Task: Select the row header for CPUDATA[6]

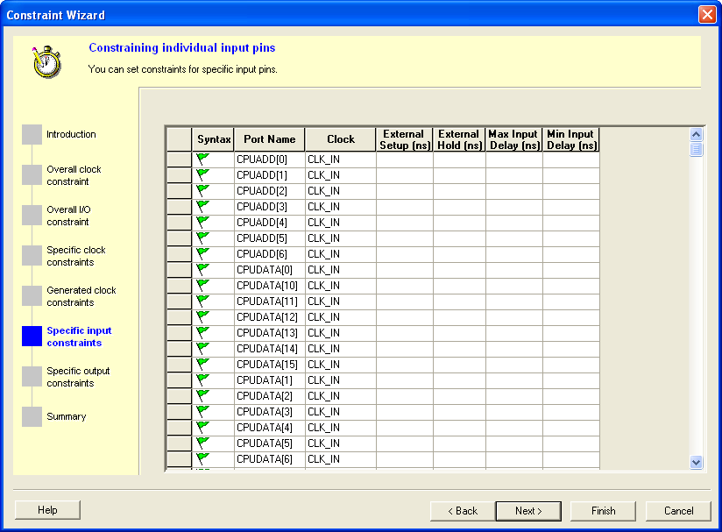Action: [179, 458]
